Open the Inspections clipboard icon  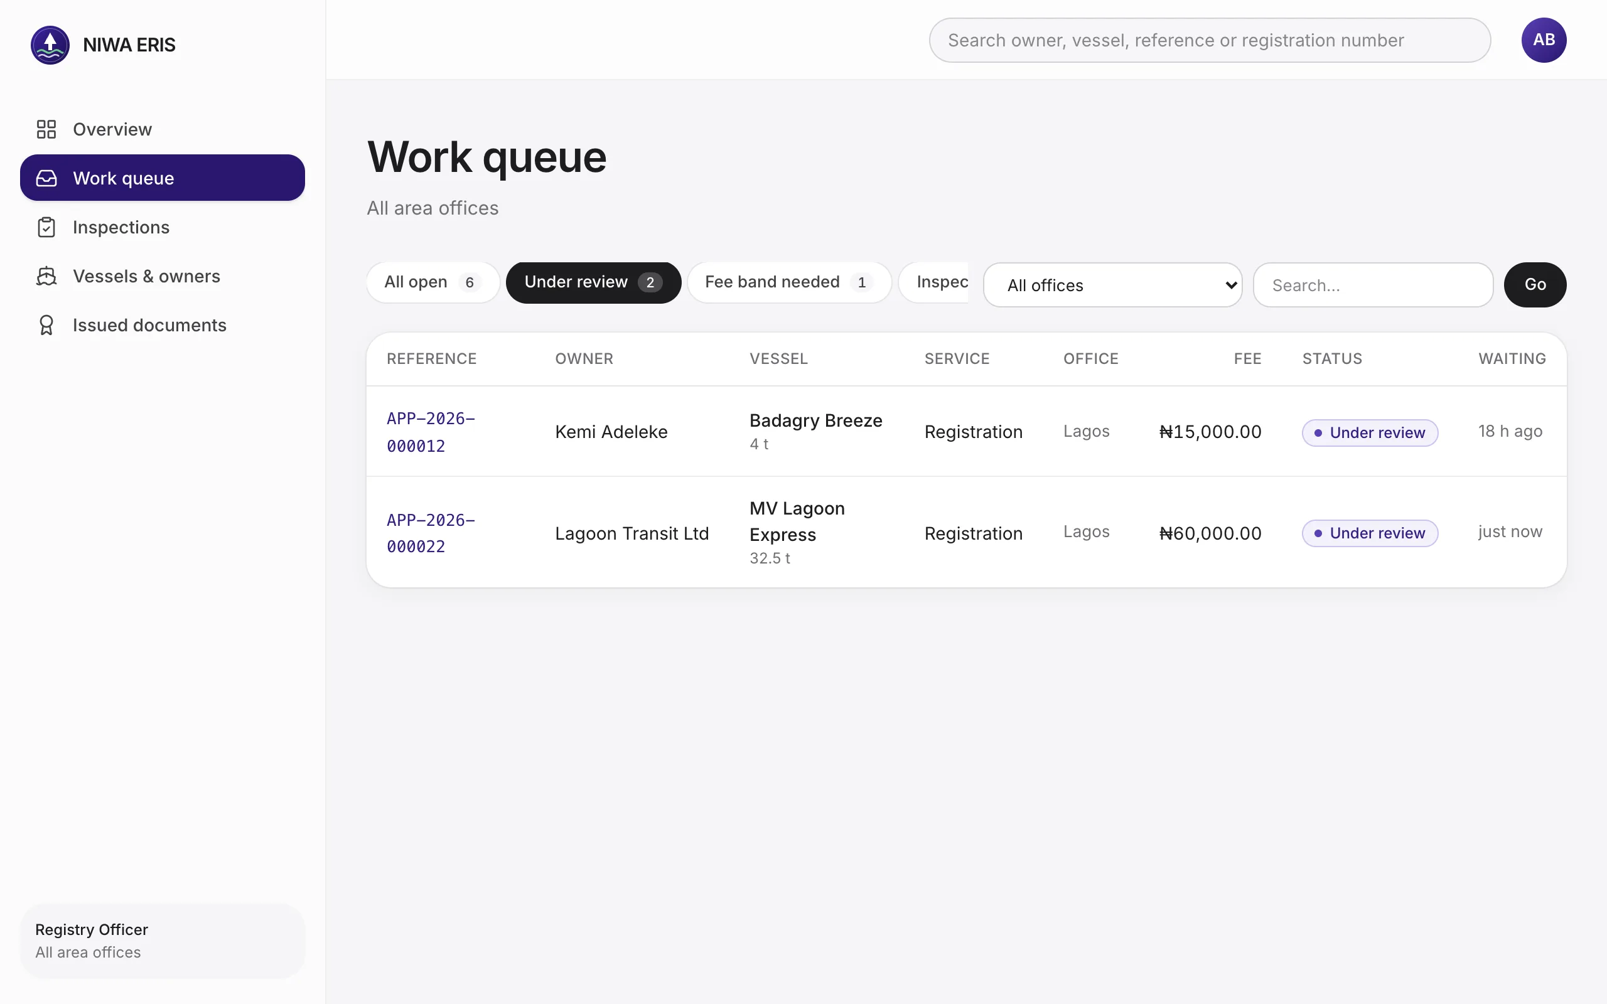[46, 227]
